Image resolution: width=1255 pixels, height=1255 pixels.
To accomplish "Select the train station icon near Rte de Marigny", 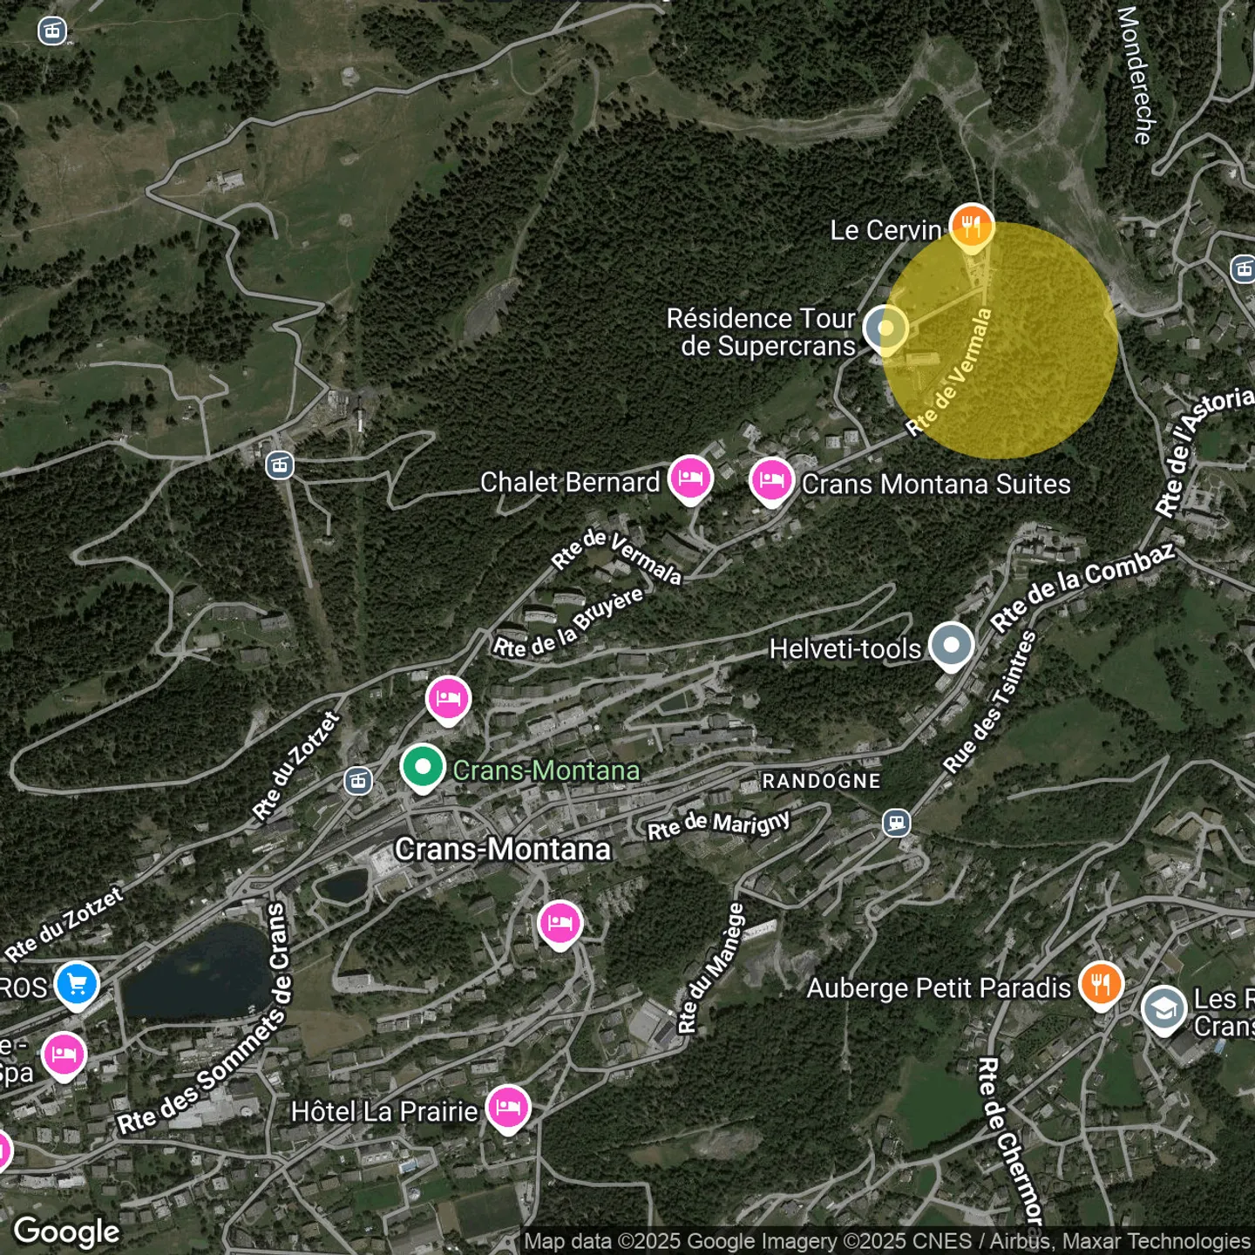I will tap(896, 822).
